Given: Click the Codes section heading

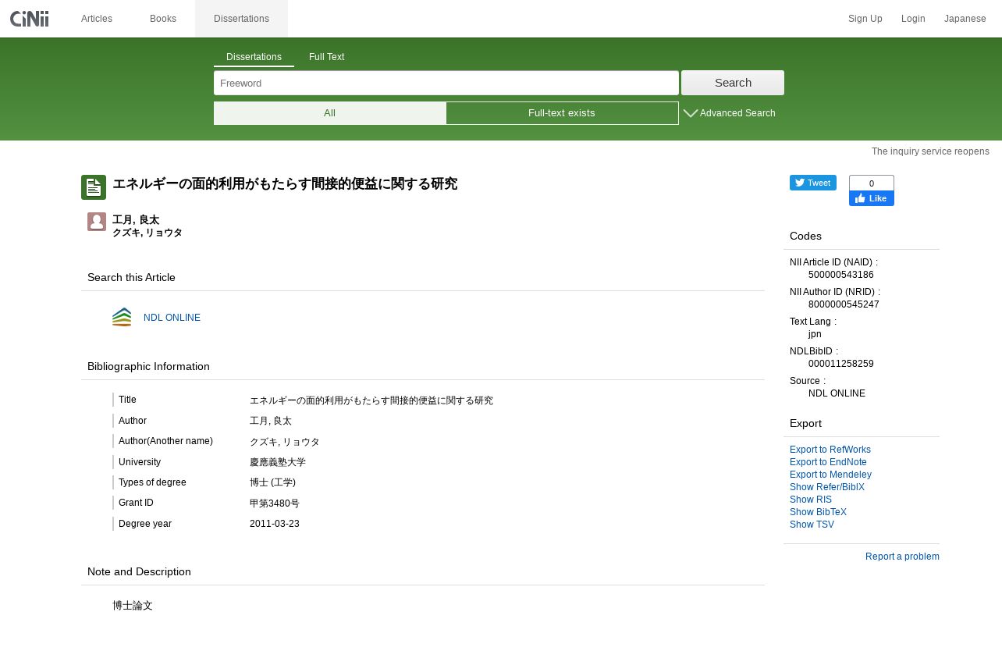Looking at the screenshot, I should tap(805, 236).
